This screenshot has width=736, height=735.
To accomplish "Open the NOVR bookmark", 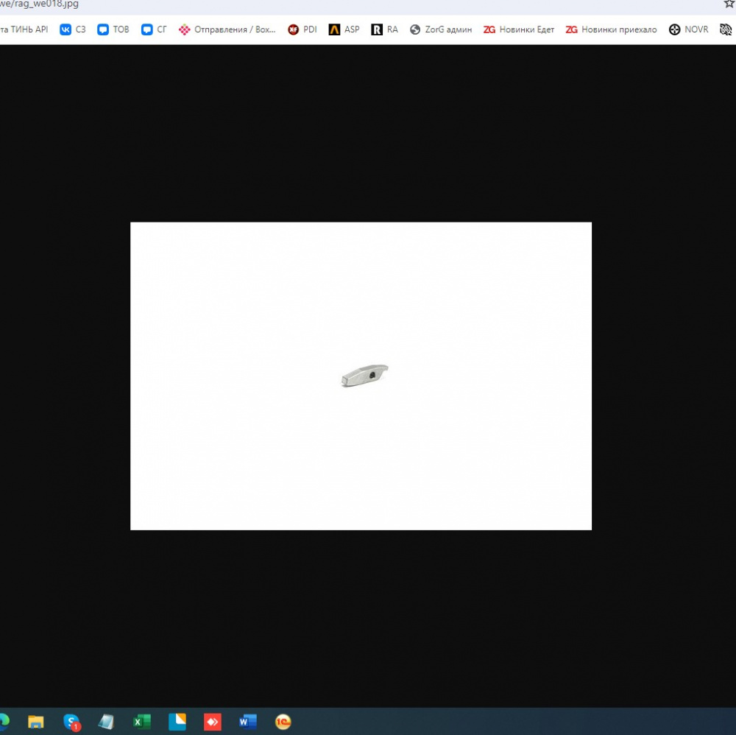I will pyautogui.click(x=689, y=29).
